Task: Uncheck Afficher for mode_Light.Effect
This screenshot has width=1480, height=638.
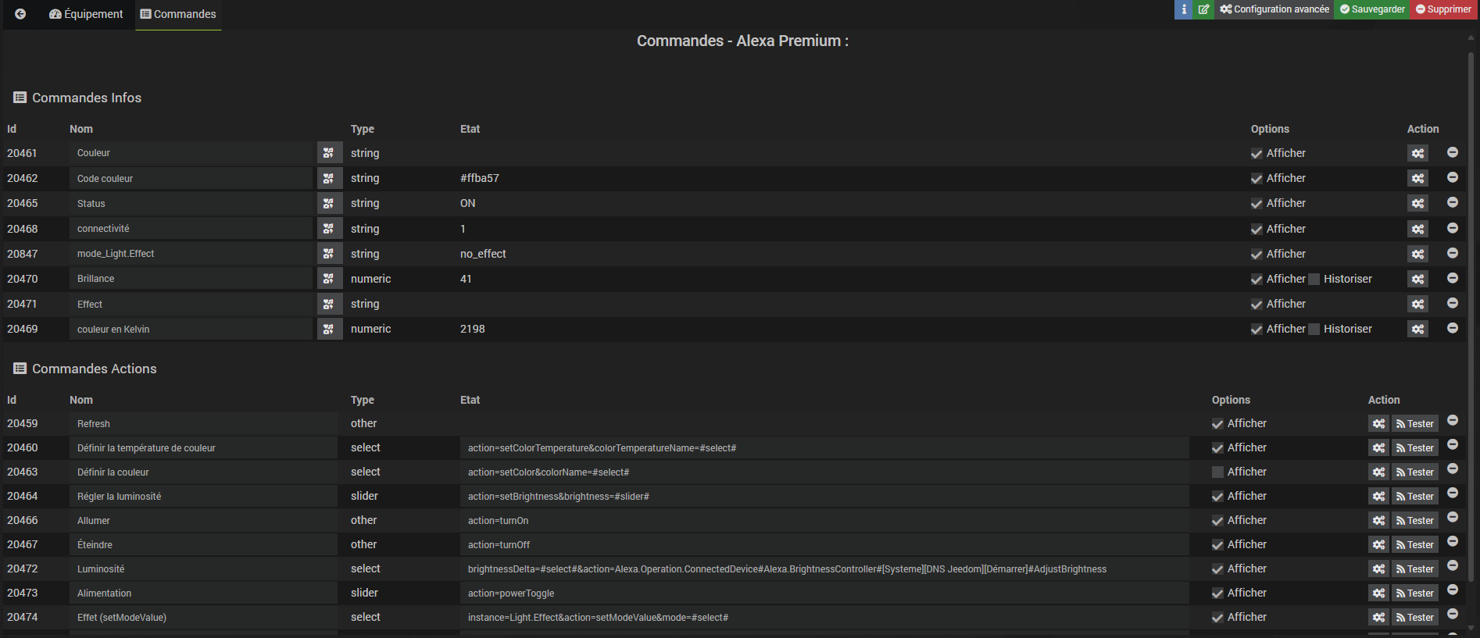Action: point(1257,254)
